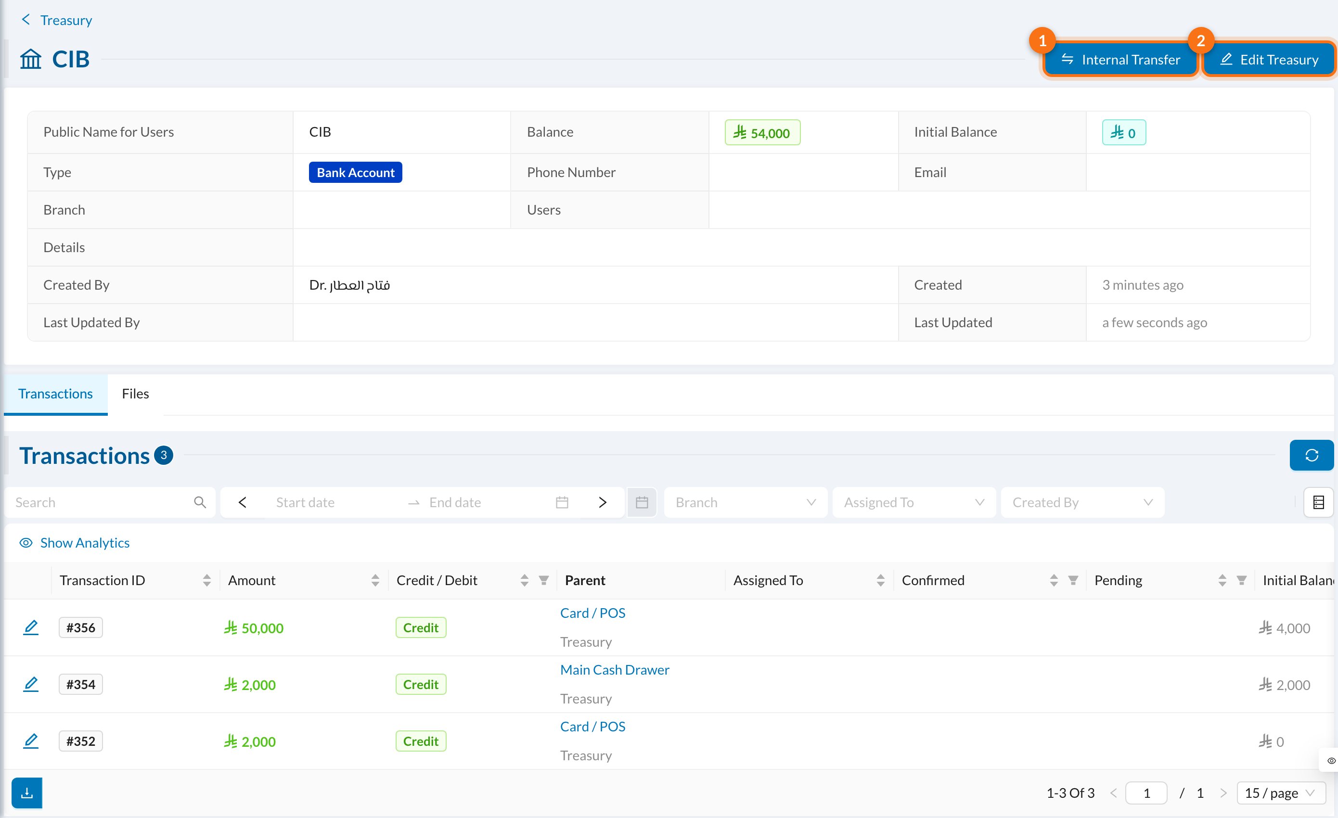The height and width of the screenshot is (818, 1338).
Task: Open the Created By filter dropdown
Action: 1082,502
